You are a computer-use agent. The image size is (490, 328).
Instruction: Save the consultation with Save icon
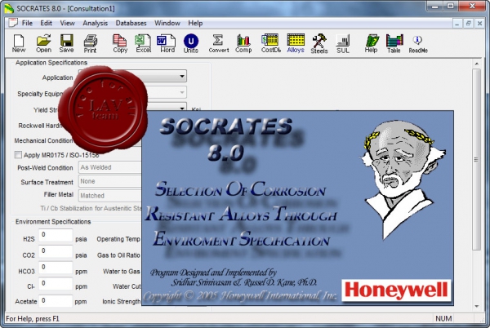click(x=67, y=43)
